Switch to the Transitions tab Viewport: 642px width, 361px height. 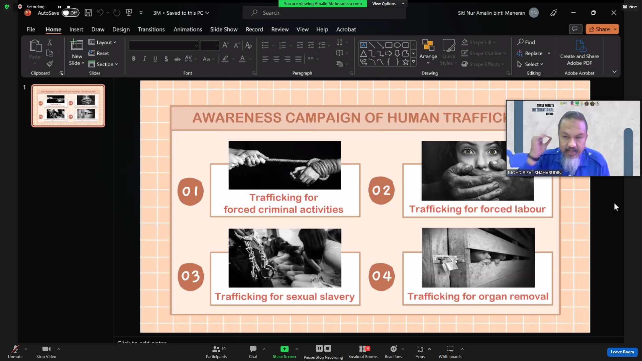(151, 29)
